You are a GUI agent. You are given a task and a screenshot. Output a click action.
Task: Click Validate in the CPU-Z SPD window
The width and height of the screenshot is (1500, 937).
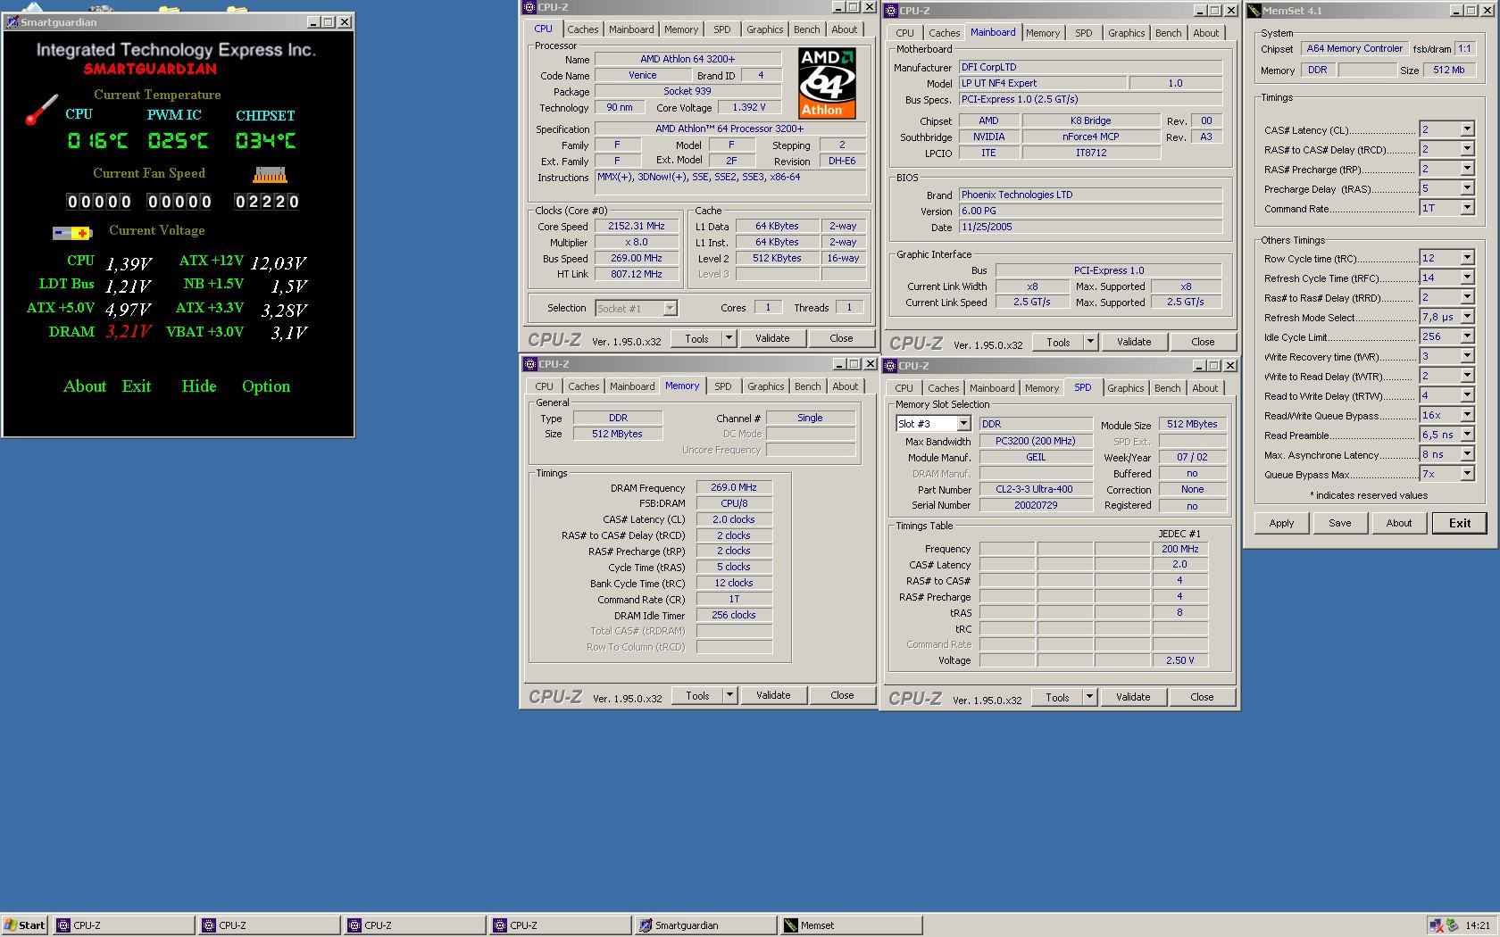[x=1133, y=697]
